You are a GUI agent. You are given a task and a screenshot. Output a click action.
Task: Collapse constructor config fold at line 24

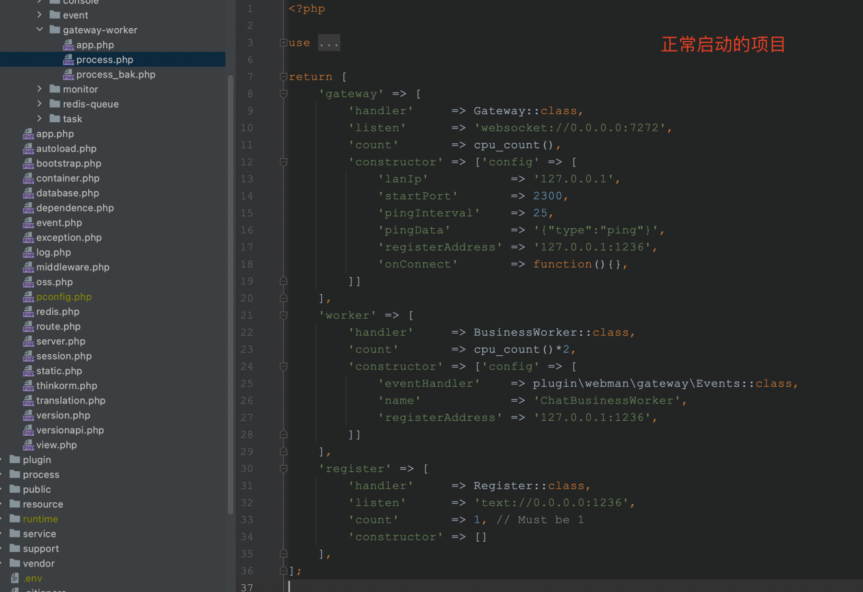[x=283, y=367]
